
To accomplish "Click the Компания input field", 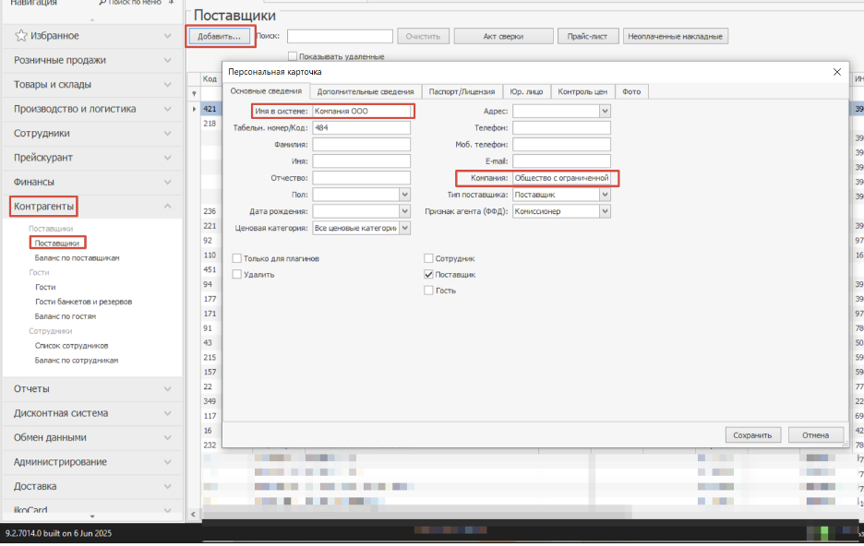I will (561, 178).
